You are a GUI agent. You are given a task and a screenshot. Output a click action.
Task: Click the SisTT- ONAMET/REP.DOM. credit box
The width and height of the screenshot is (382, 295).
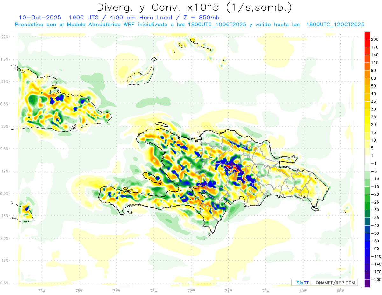[x=324, y=283]
